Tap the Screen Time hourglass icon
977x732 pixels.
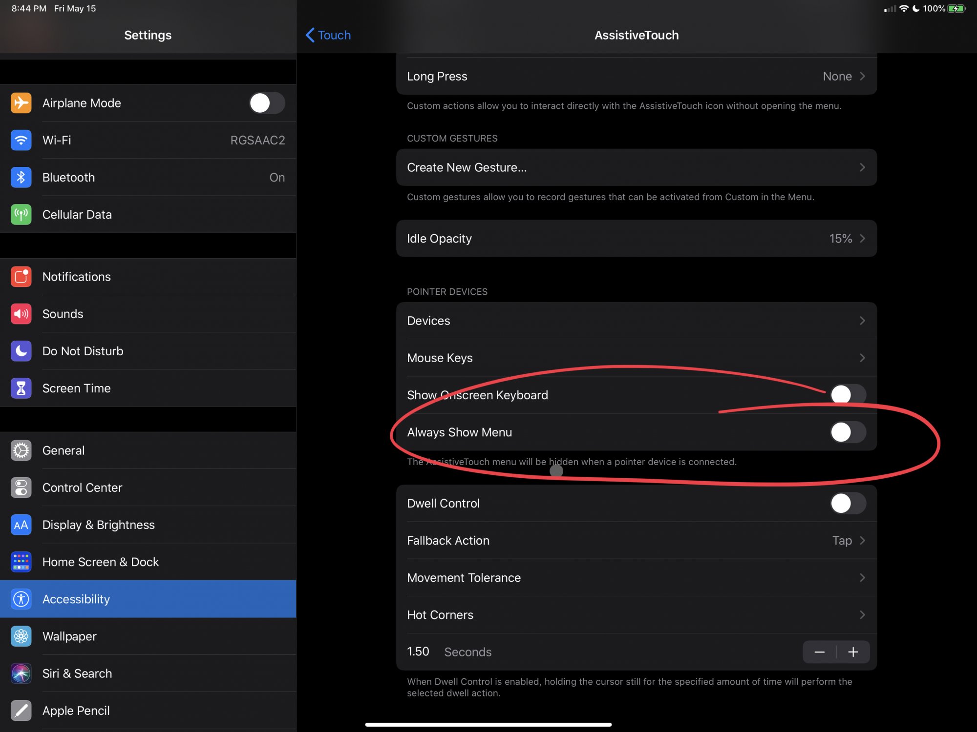21,388
